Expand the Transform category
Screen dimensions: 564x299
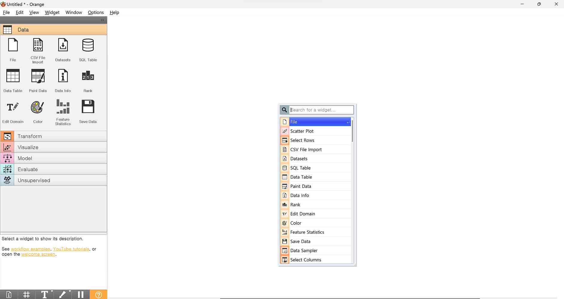pyautogui.click(x=54, y=136)
